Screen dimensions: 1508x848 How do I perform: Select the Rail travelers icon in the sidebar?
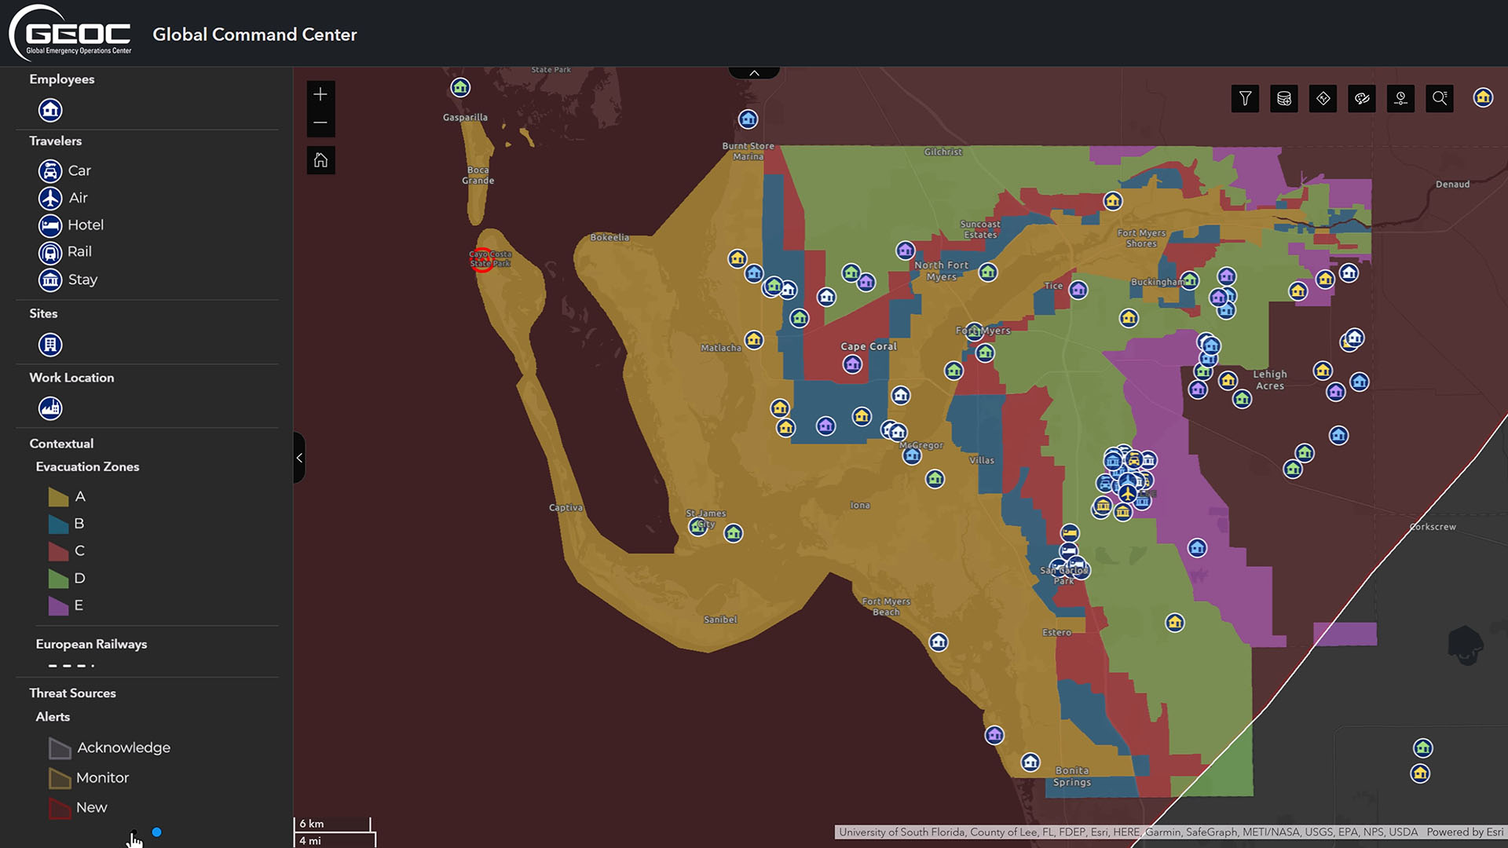(49, 252)
